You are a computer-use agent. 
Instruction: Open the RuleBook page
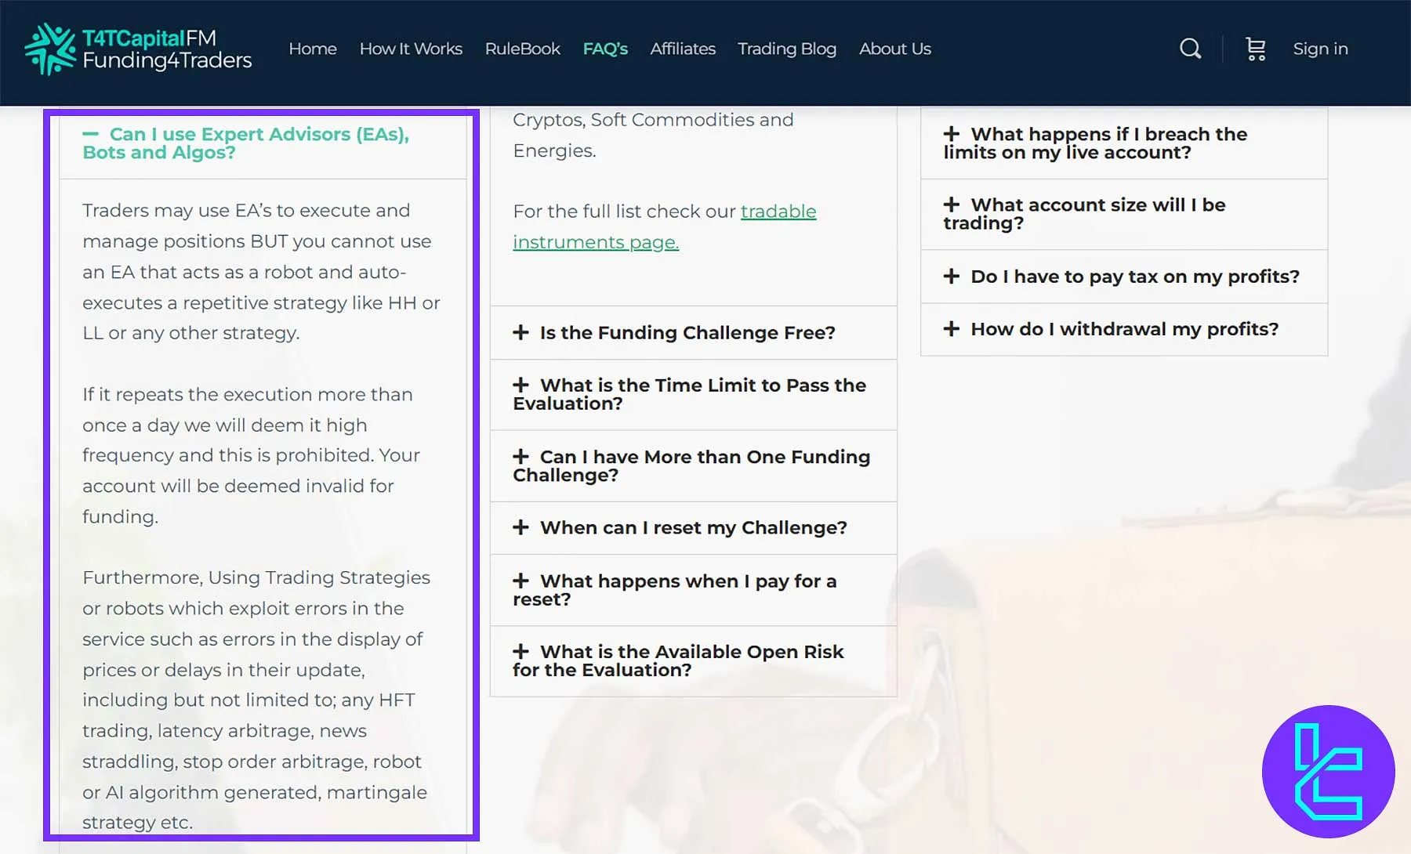tap(522, 49)
